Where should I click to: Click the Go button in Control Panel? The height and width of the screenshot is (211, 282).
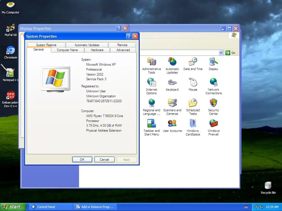pyautogui.click(x=231, y=53)
